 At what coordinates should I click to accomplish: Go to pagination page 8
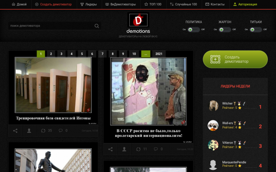tap(113, 54)
